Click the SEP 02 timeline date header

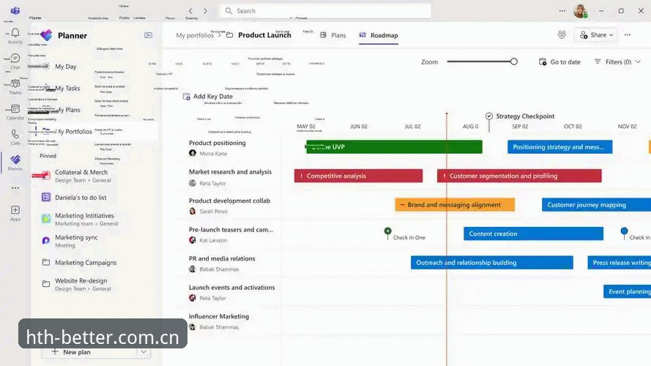tap(520, 127)
